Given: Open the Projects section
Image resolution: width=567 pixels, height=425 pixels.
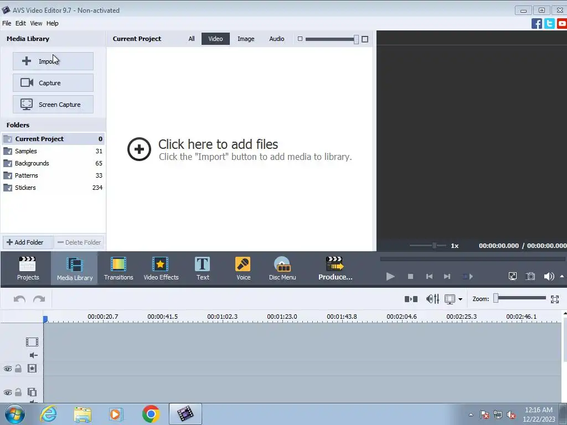Looking at the screenshot, I should tap(28, 268).
